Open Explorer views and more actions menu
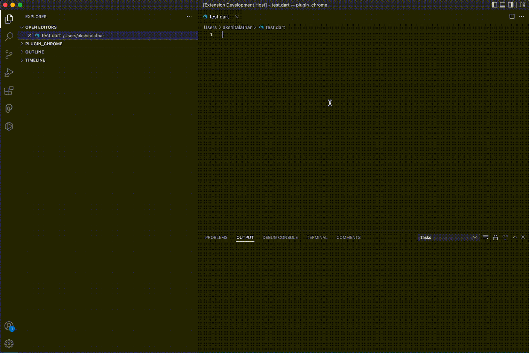 189,17
